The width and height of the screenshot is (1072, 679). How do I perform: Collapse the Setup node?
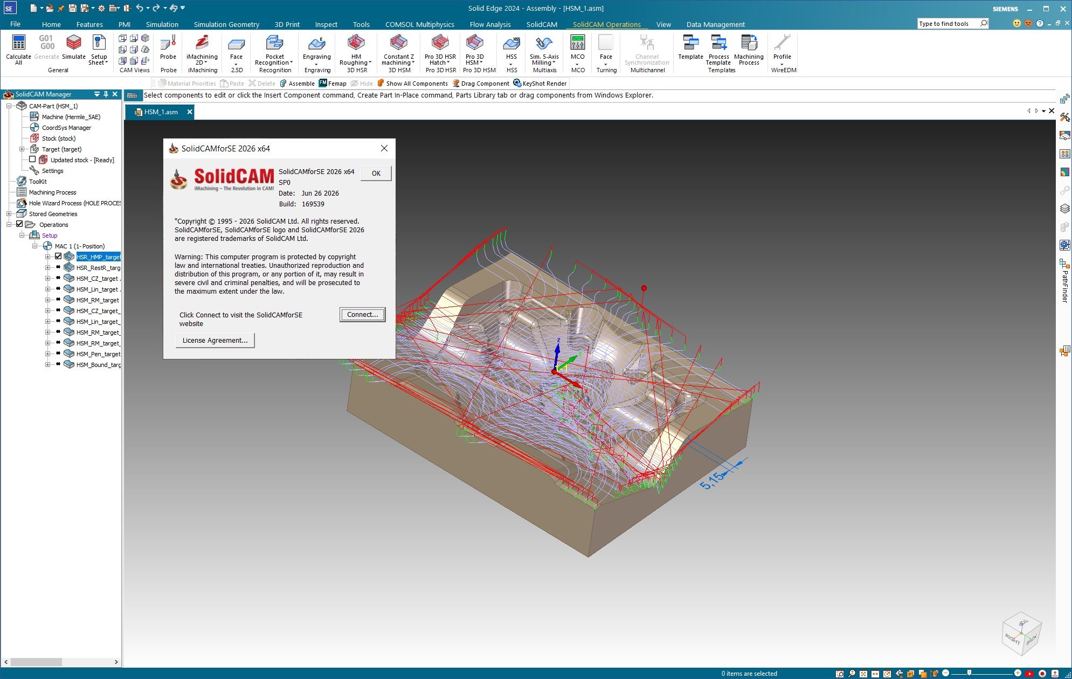[x=22, y=235]
